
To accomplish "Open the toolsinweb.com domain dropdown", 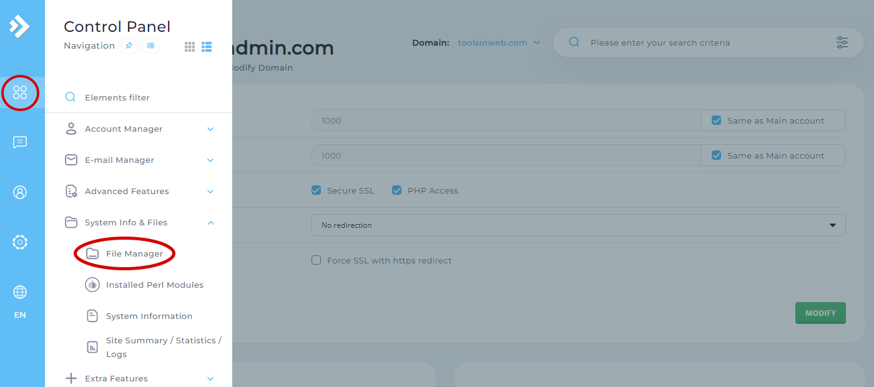I will 499,43.
